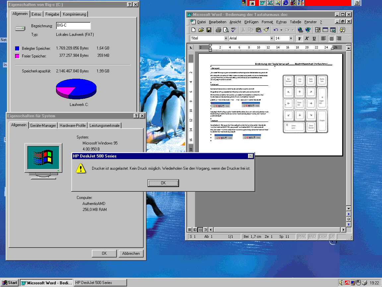Viewport: 382px width, 287px height.
Task: Open the Einfügen menu
Action: point(251,22)
